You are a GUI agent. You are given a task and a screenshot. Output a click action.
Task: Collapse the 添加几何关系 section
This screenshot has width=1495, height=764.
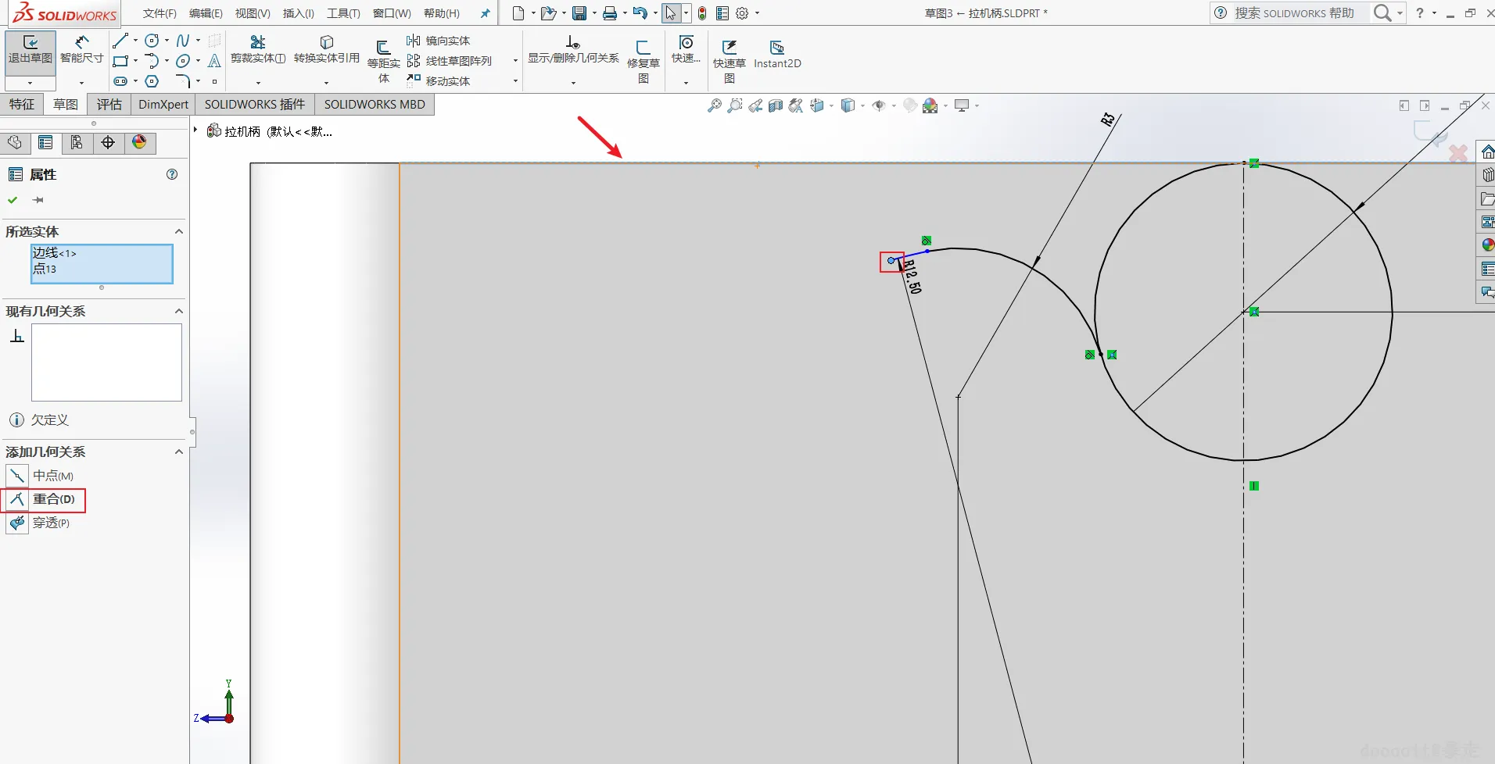(178, 452)
